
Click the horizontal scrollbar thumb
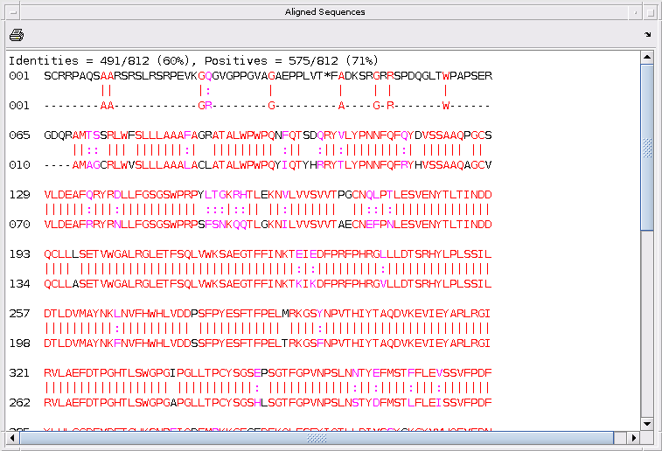(x=317, y=438)
